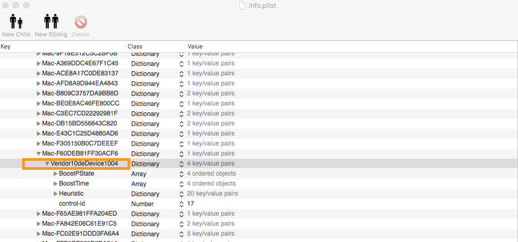Viewport: 518px width, 242px height.
Task: Expand the BoostTime array
Action: coord(56,183)
